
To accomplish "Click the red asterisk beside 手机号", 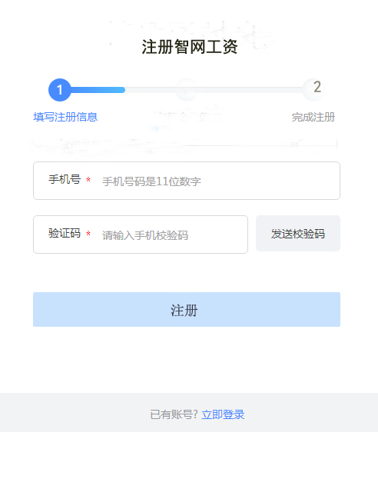I will point(88,180).
